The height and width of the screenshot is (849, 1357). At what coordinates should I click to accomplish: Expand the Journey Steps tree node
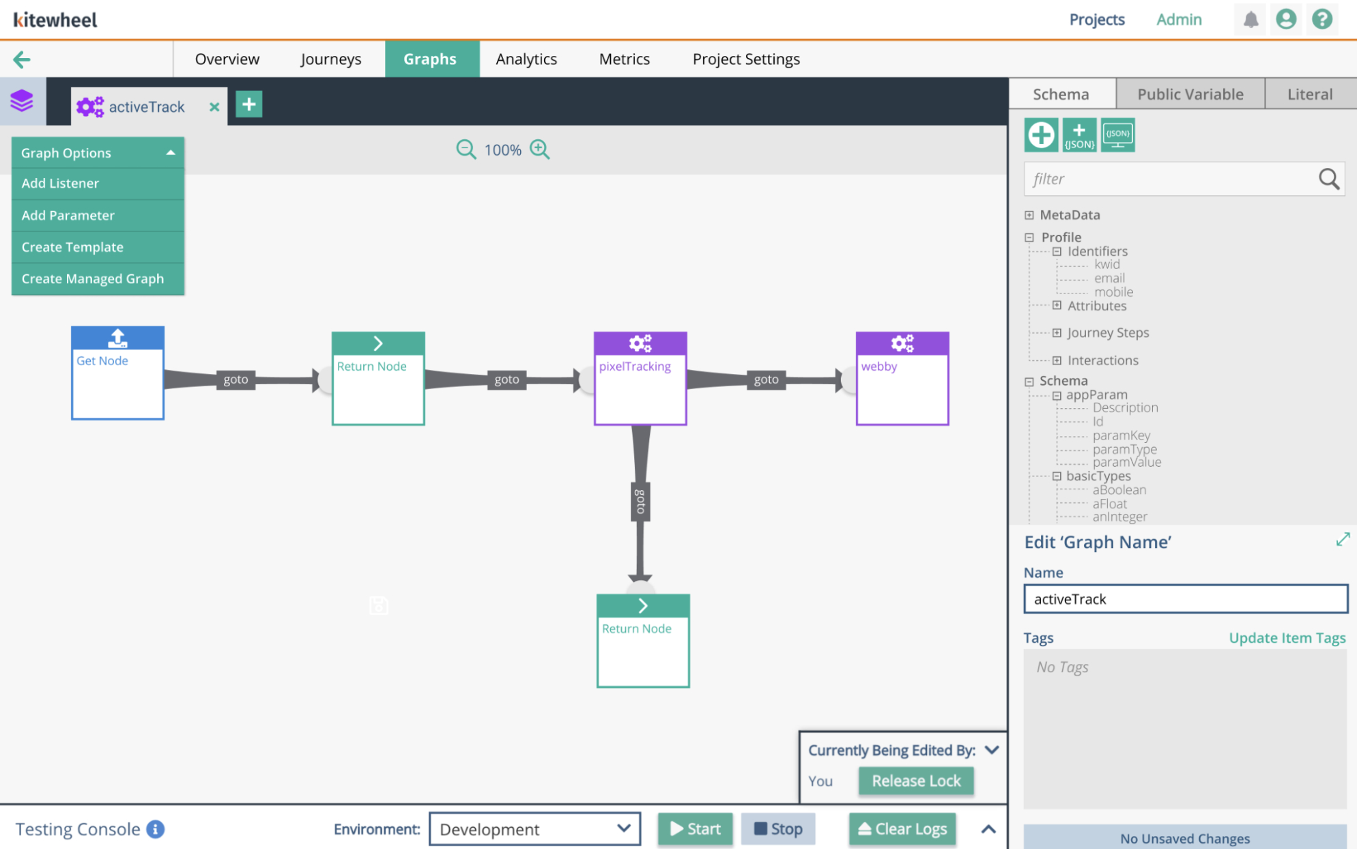click(x=1057, y=333)
